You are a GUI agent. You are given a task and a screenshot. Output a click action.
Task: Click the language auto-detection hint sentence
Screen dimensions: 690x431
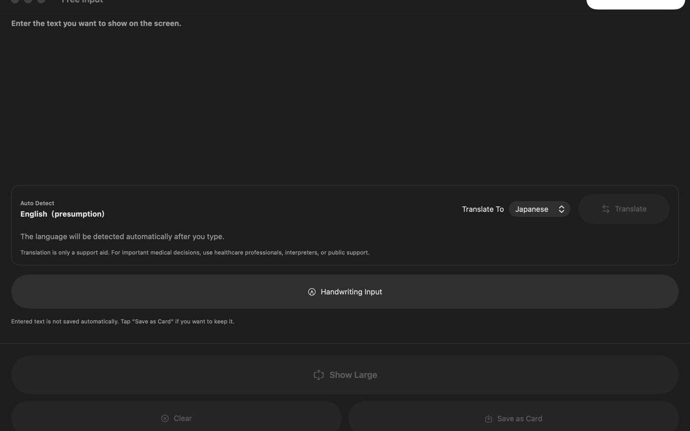click(x=122, y=237)
